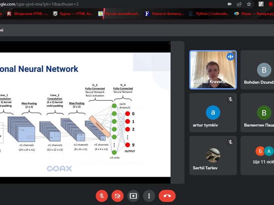Turn on the camera in call controls

click(x=117, y=196)
